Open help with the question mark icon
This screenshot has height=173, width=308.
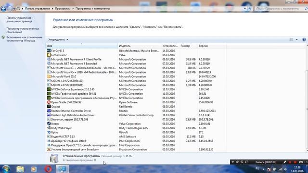coord(304,39)
